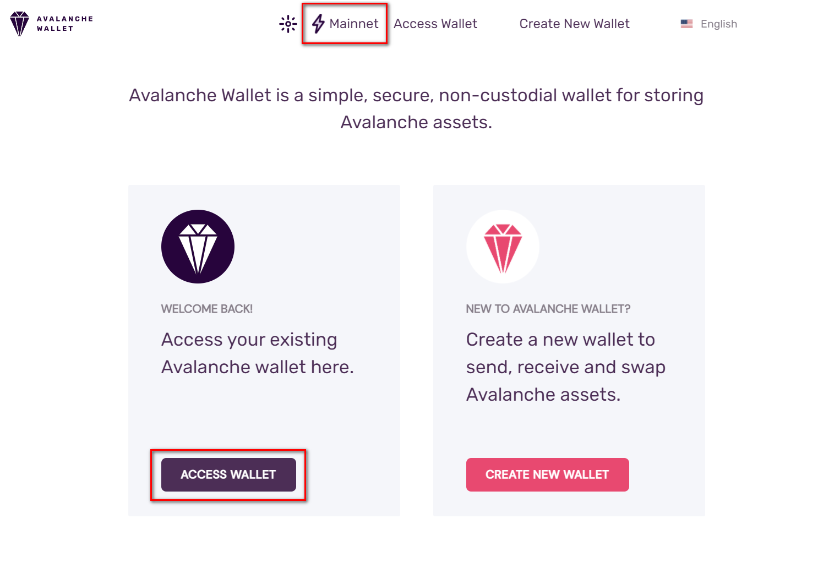Click the AVALANCHE WALLET logo text
Screen dimensions: 818x562
65,24
